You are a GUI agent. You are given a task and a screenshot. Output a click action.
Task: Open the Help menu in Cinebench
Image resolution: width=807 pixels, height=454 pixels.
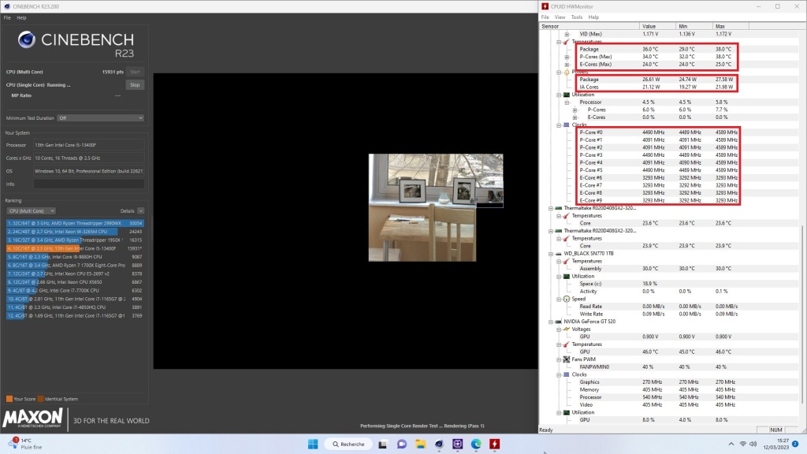click(22, 17)
